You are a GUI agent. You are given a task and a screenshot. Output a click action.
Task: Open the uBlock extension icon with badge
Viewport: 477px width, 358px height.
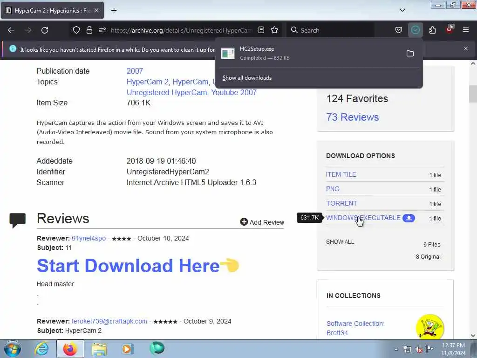pos(450,29)
